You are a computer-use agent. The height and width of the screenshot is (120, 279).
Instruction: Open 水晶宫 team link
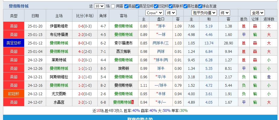[x=59, y=102]
